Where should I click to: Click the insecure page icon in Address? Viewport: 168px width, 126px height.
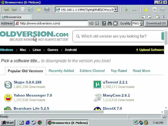click(x=17, y=23)
